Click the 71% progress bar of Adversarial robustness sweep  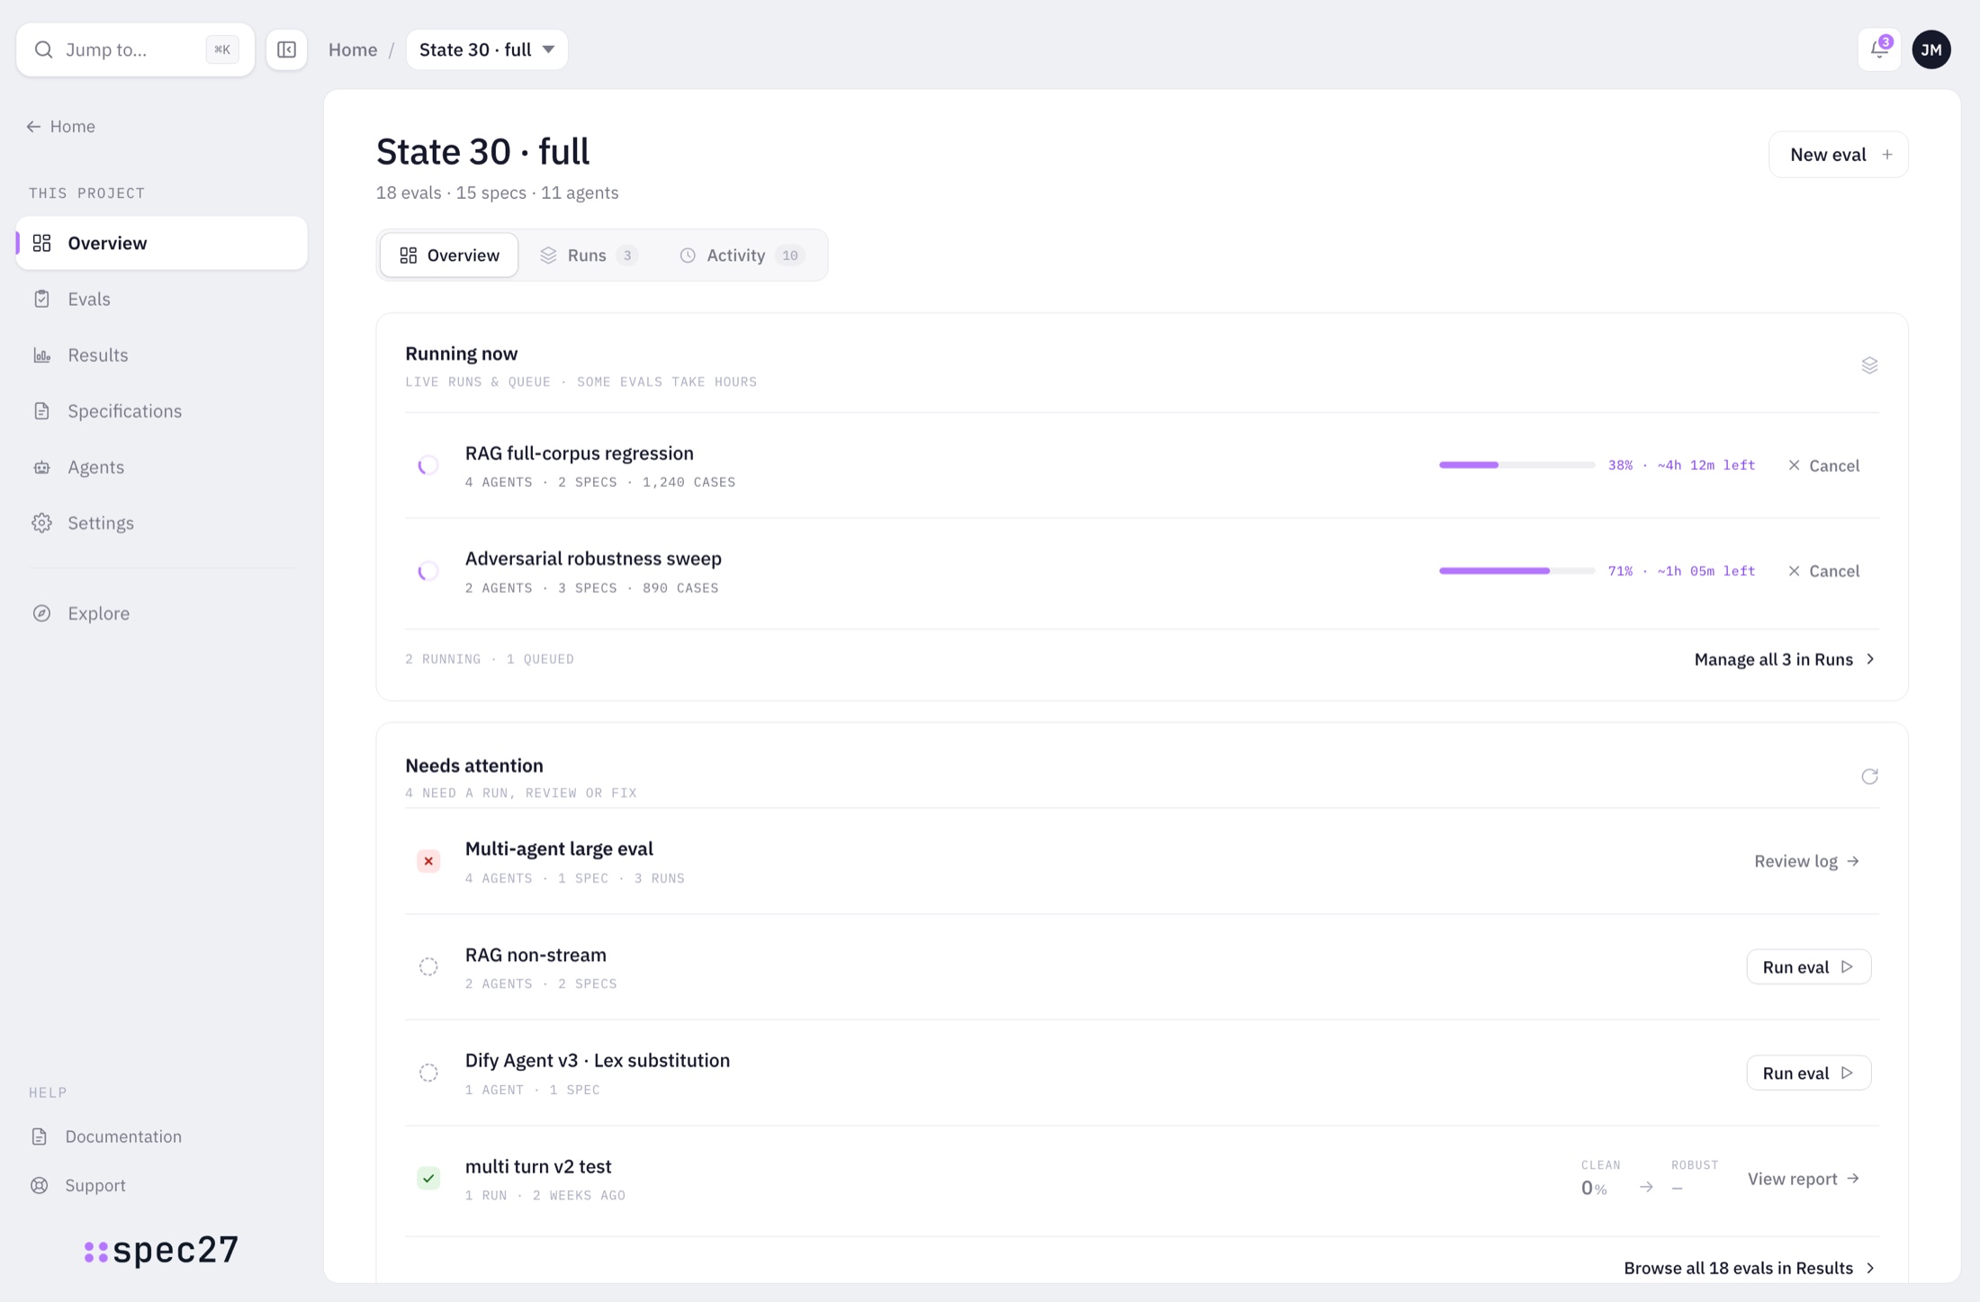(1516, 571)
